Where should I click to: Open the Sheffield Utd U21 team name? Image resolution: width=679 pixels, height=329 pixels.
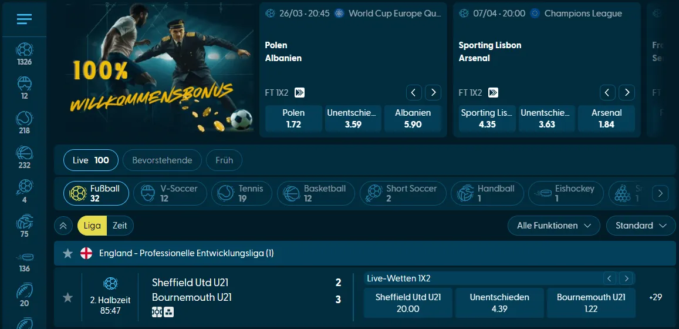point(190,283)
